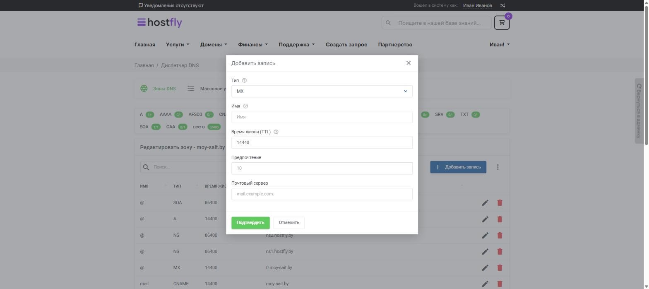Edit the SOA record with pencil icon
This screenshot has height=289, width=649.
(x=485, y=203)
